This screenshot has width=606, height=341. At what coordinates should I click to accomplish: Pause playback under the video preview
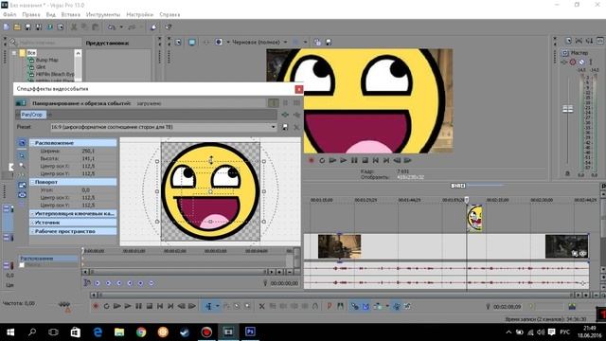[x=354, y=160]
